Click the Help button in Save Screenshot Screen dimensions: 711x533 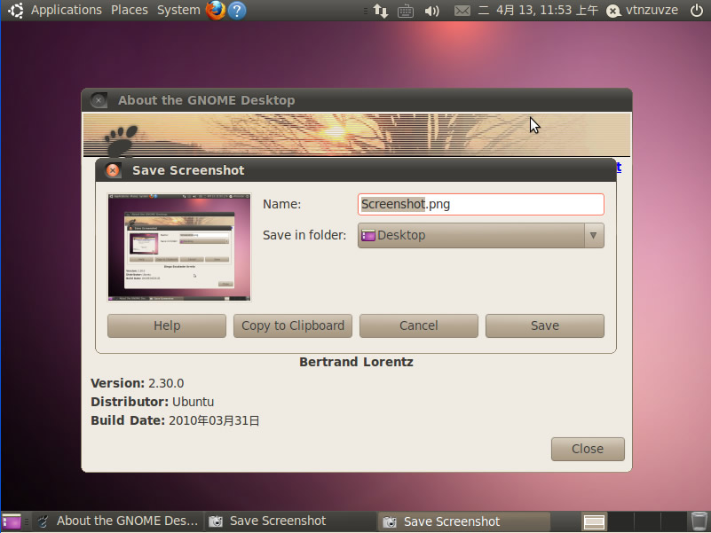(x=167, y=325)
